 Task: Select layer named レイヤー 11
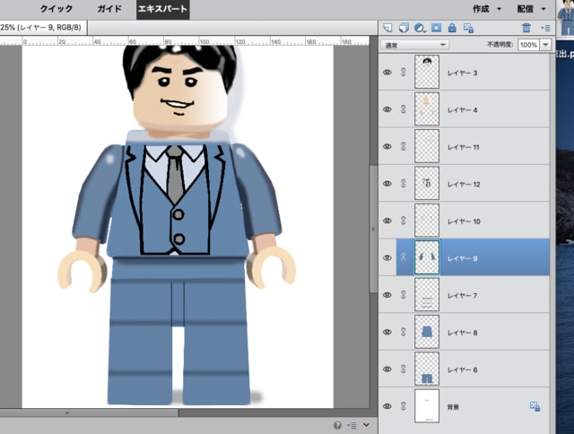click(463, 147)
